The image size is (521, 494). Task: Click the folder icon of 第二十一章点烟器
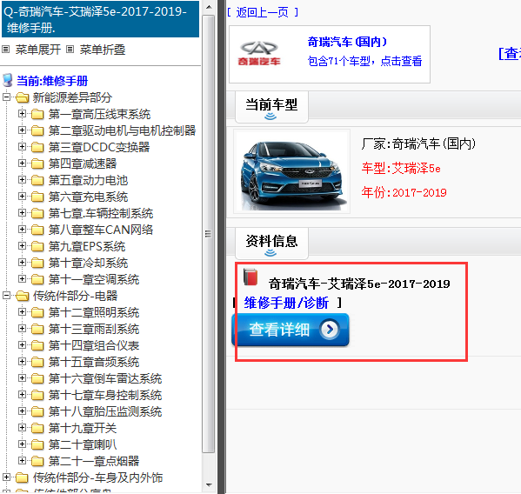(x=37, y=461)
